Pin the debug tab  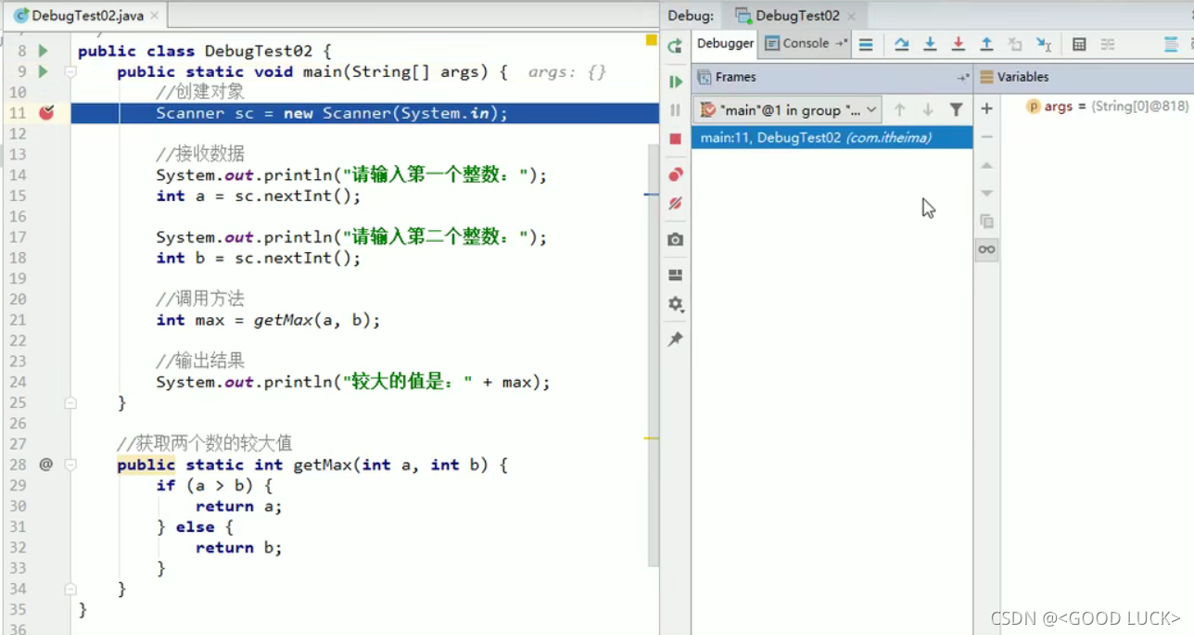click(675, 339)
